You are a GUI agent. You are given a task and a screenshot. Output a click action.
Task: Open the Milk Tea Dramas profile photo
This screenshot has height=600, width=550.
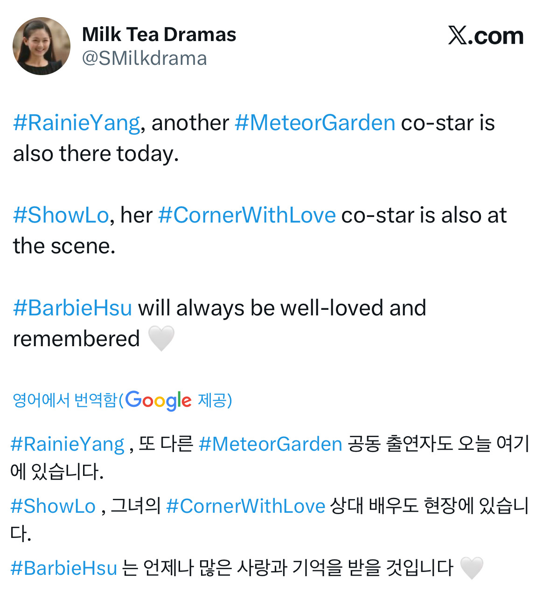42,46
